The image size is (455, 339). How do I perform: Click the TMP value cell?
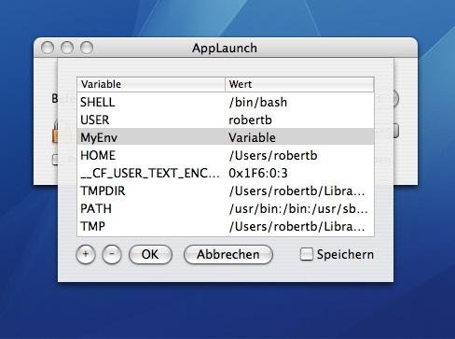tap(296, 226)
